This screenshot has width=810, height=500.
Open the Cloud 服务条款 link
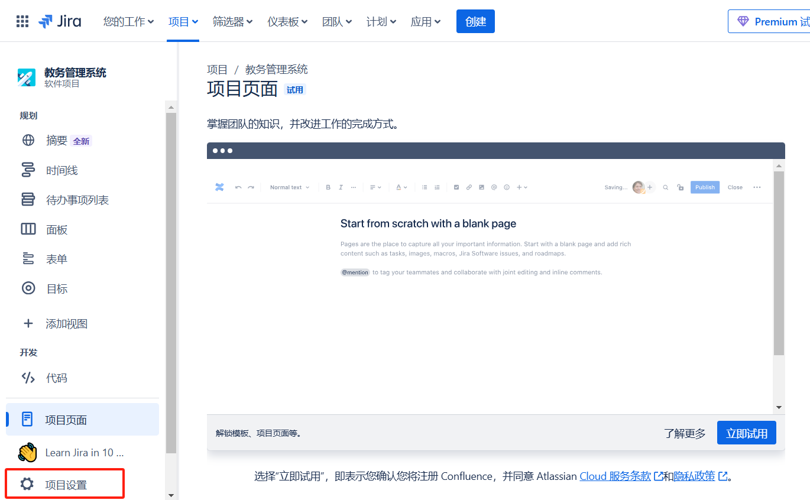tap(621, 476)
